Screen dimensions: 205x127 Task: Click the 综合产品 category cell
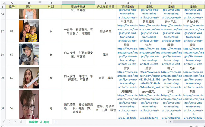[106, 32]
